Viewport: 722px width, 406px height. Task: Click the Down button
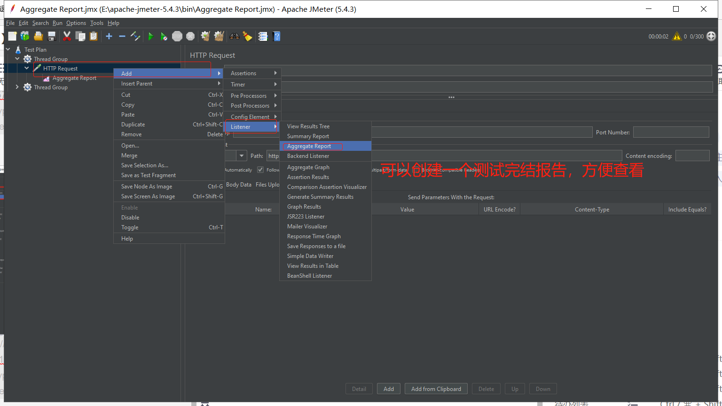(543, 389)
